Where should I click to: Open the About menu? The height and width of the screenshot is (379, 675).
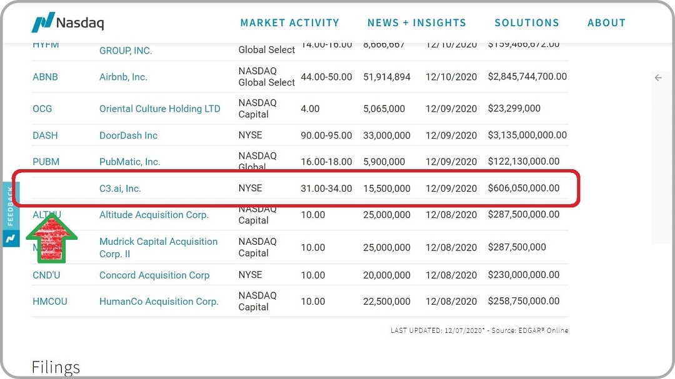(606, 22)
